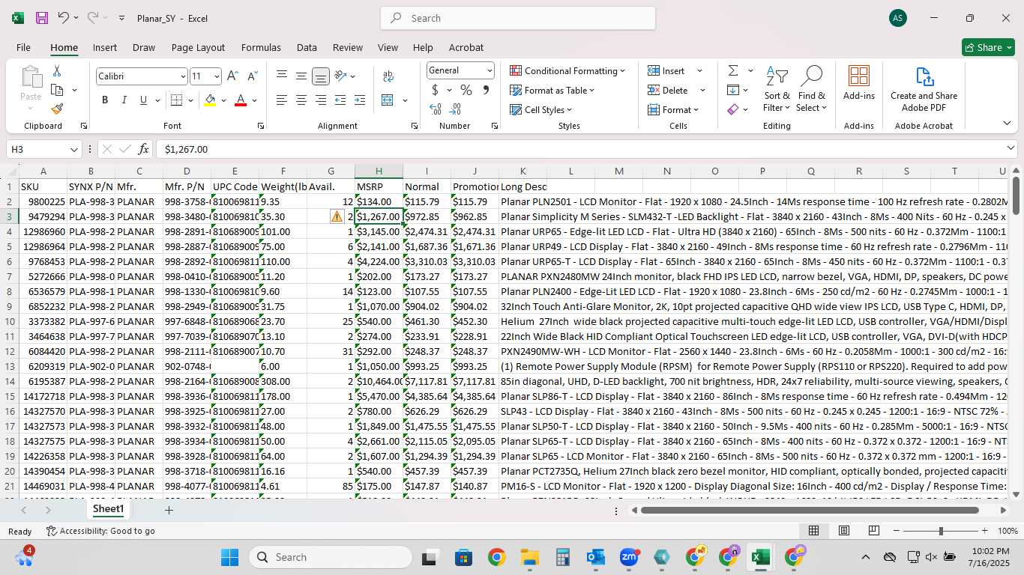Open the Name Box dropdown arrow
The height and width of the screenshot is (575, 1024).
[x=73, y=149]
